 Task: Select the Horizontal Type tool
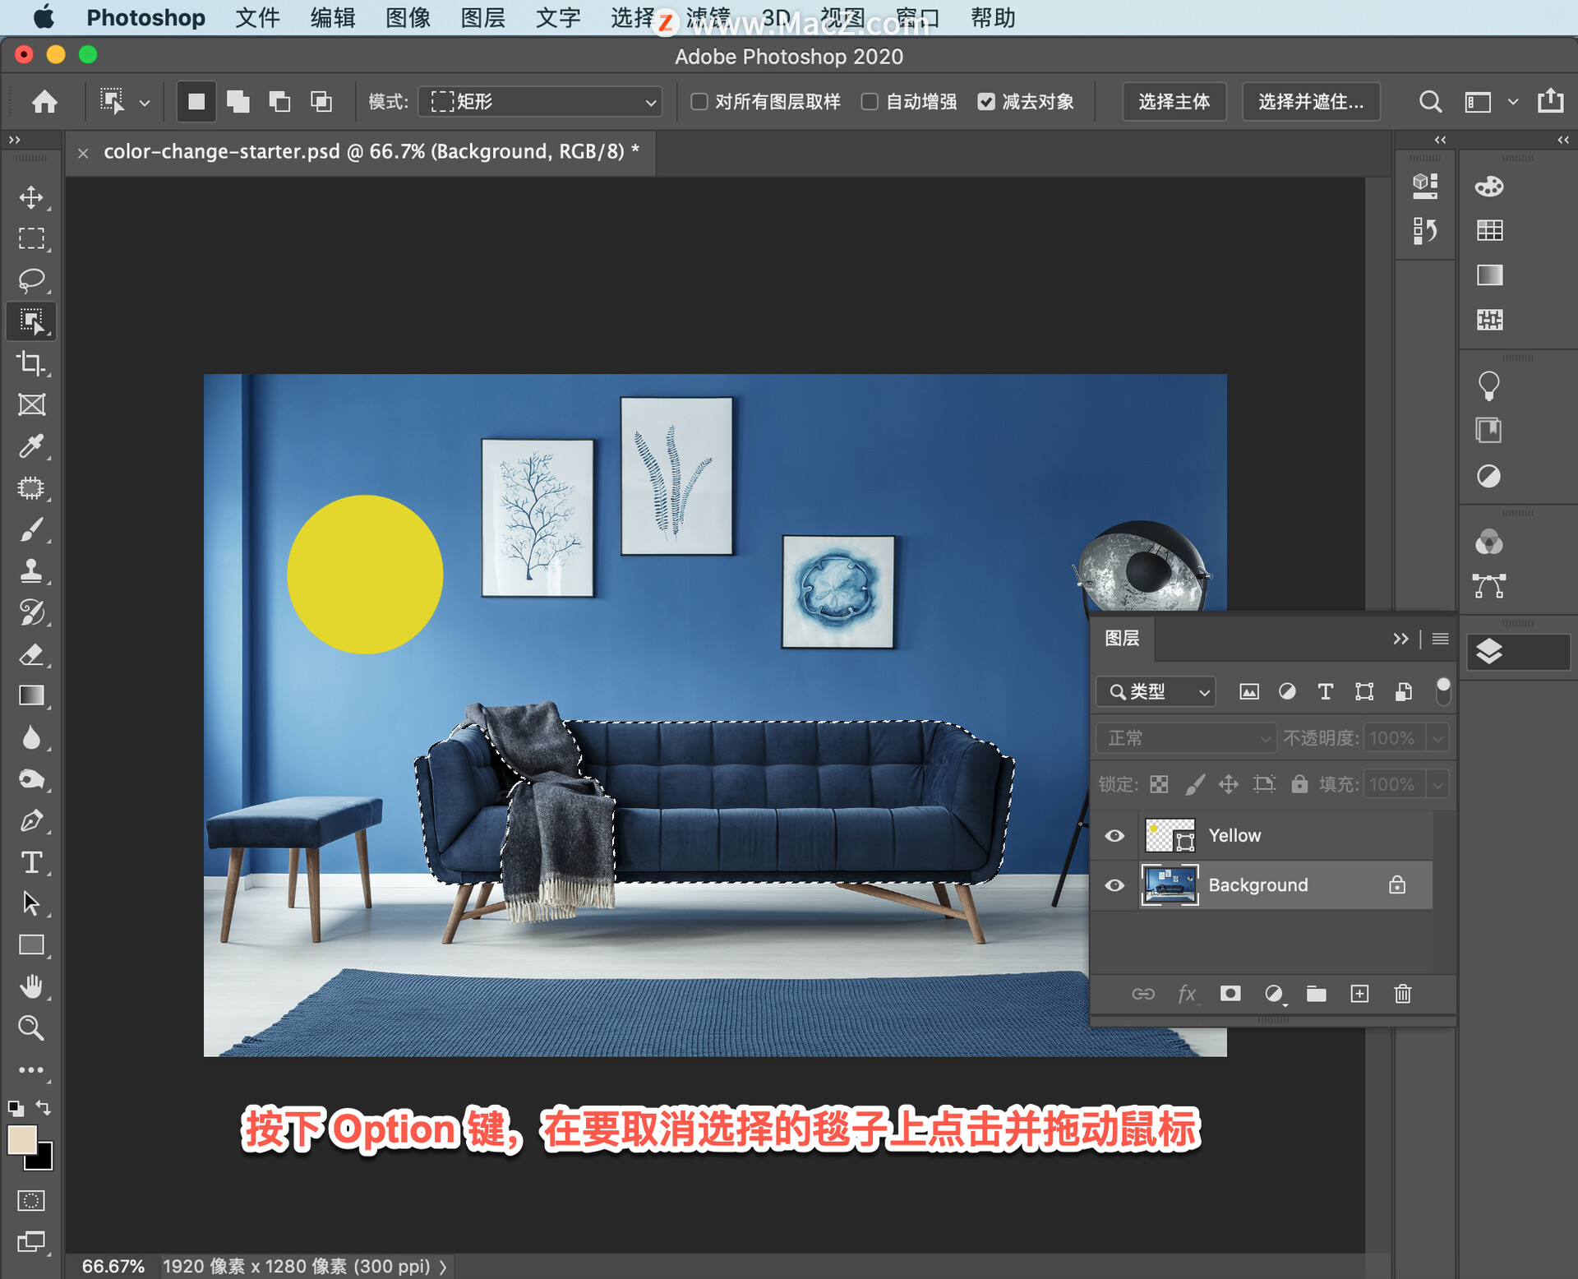click(x=31, y=862)
